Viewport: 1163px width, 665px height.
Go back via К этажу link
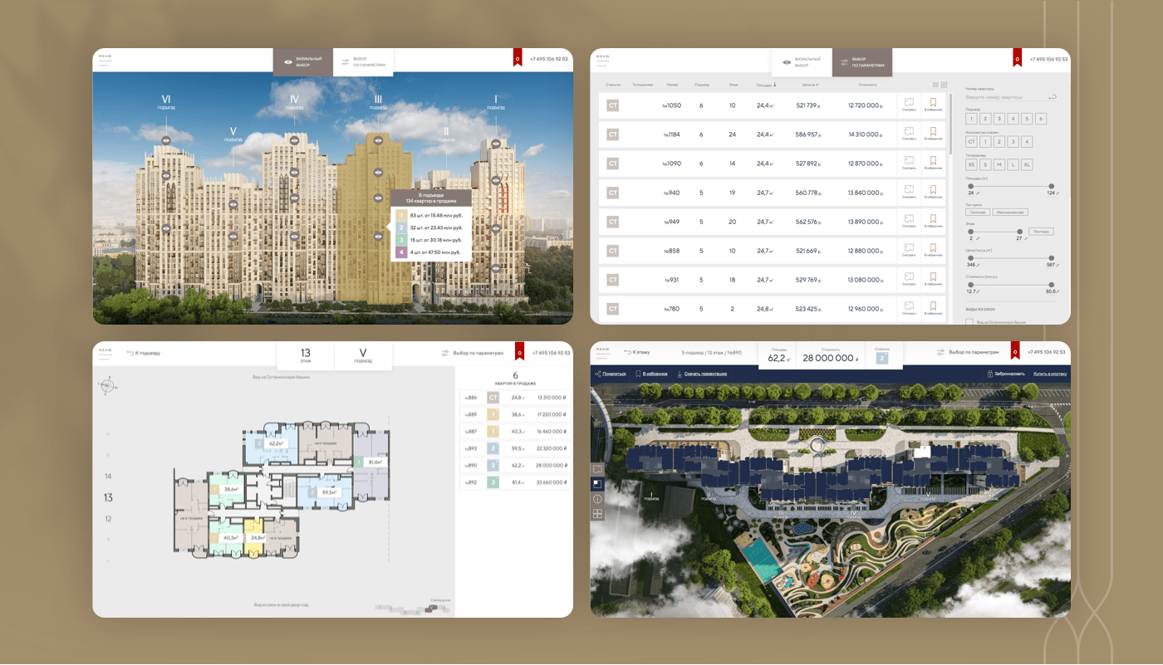(636, 352)
